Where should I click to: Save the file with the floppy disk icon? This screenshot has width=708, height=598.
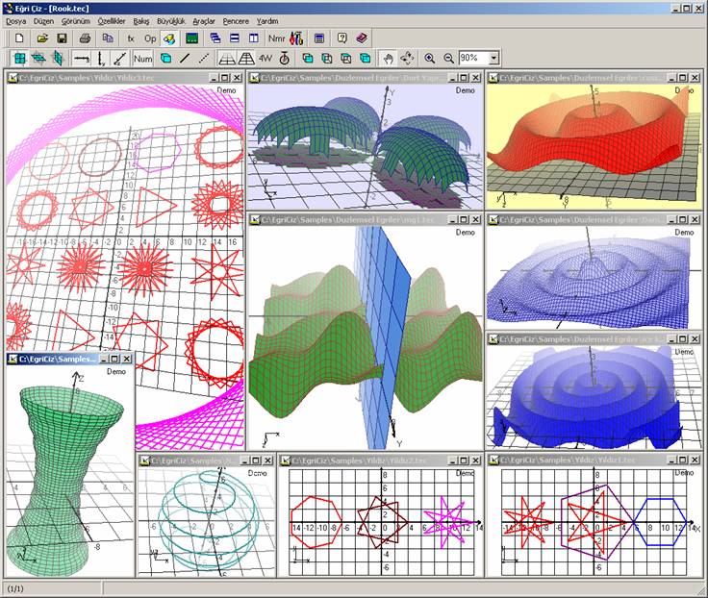pyautogui.click(x=63, y=38)
